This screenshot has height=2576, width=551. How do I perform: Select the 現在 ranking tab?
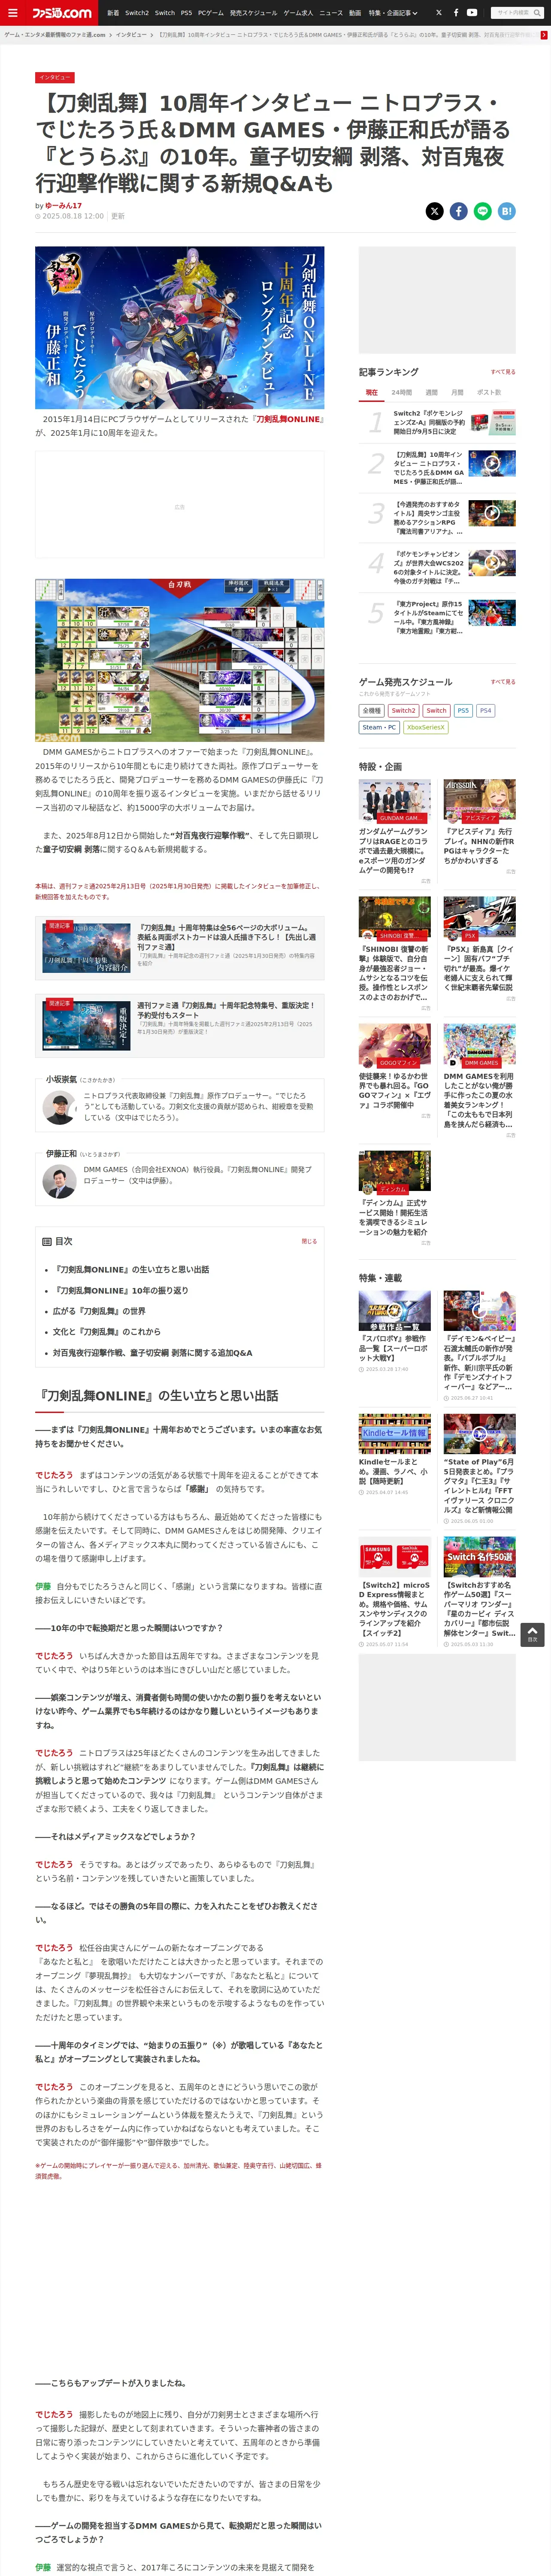371,392
